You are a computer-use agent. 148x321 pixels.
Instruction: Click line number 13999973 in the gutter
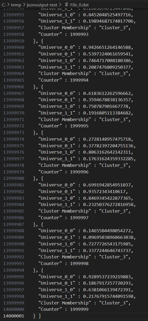click(x=14, y=132)
